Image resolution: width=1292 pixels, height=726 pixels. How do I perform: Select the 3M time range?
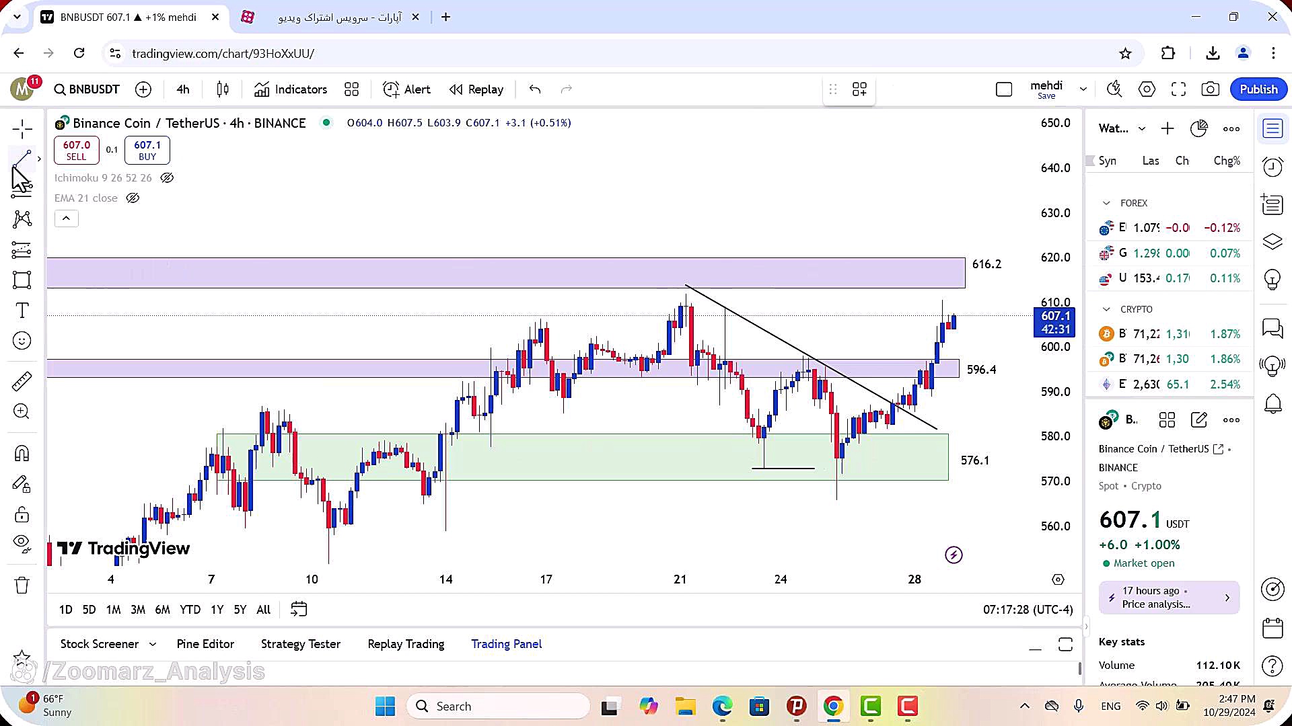pyautogui.click(x=138, y=610)
